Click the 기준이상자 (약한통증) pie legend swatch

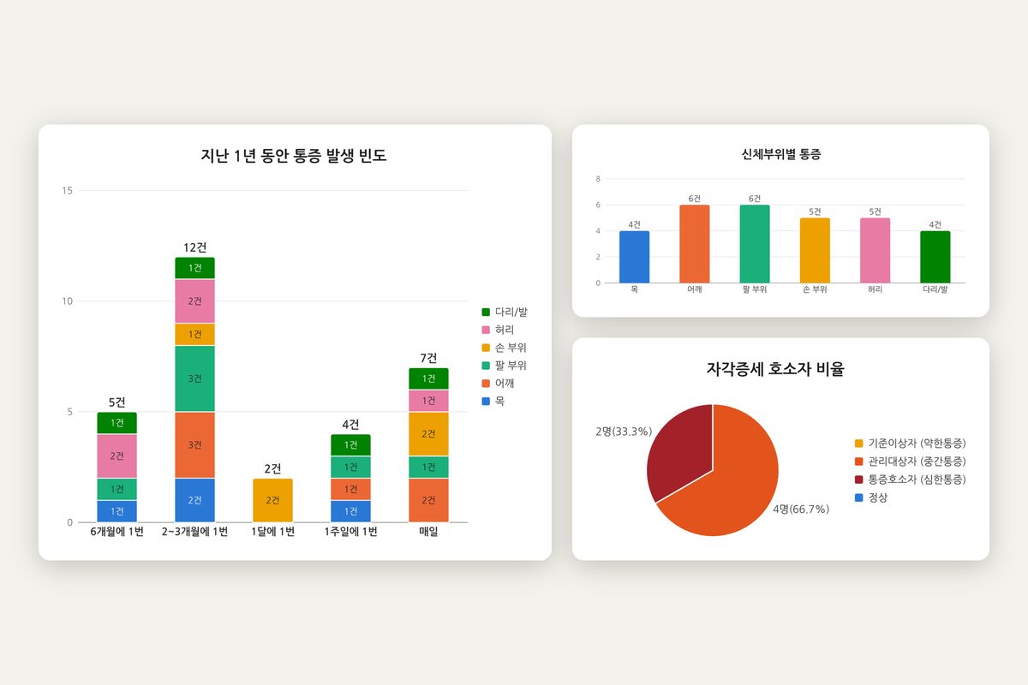pyautogui.click(x=858, y=443)
